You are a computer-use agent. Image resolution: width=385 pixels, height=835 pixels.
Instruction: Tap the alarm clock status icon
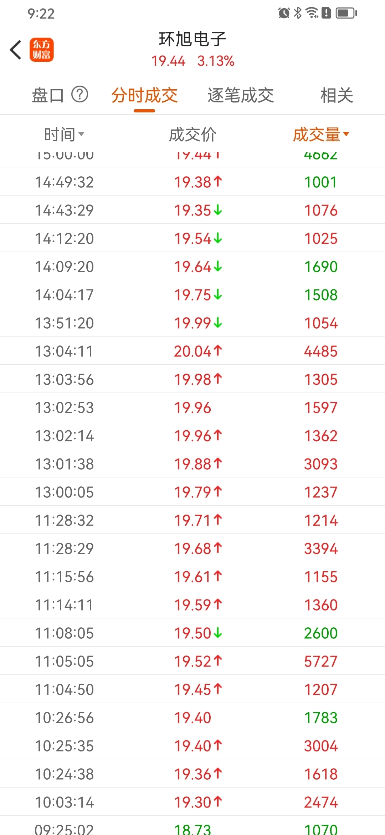[x=284, y=13]
